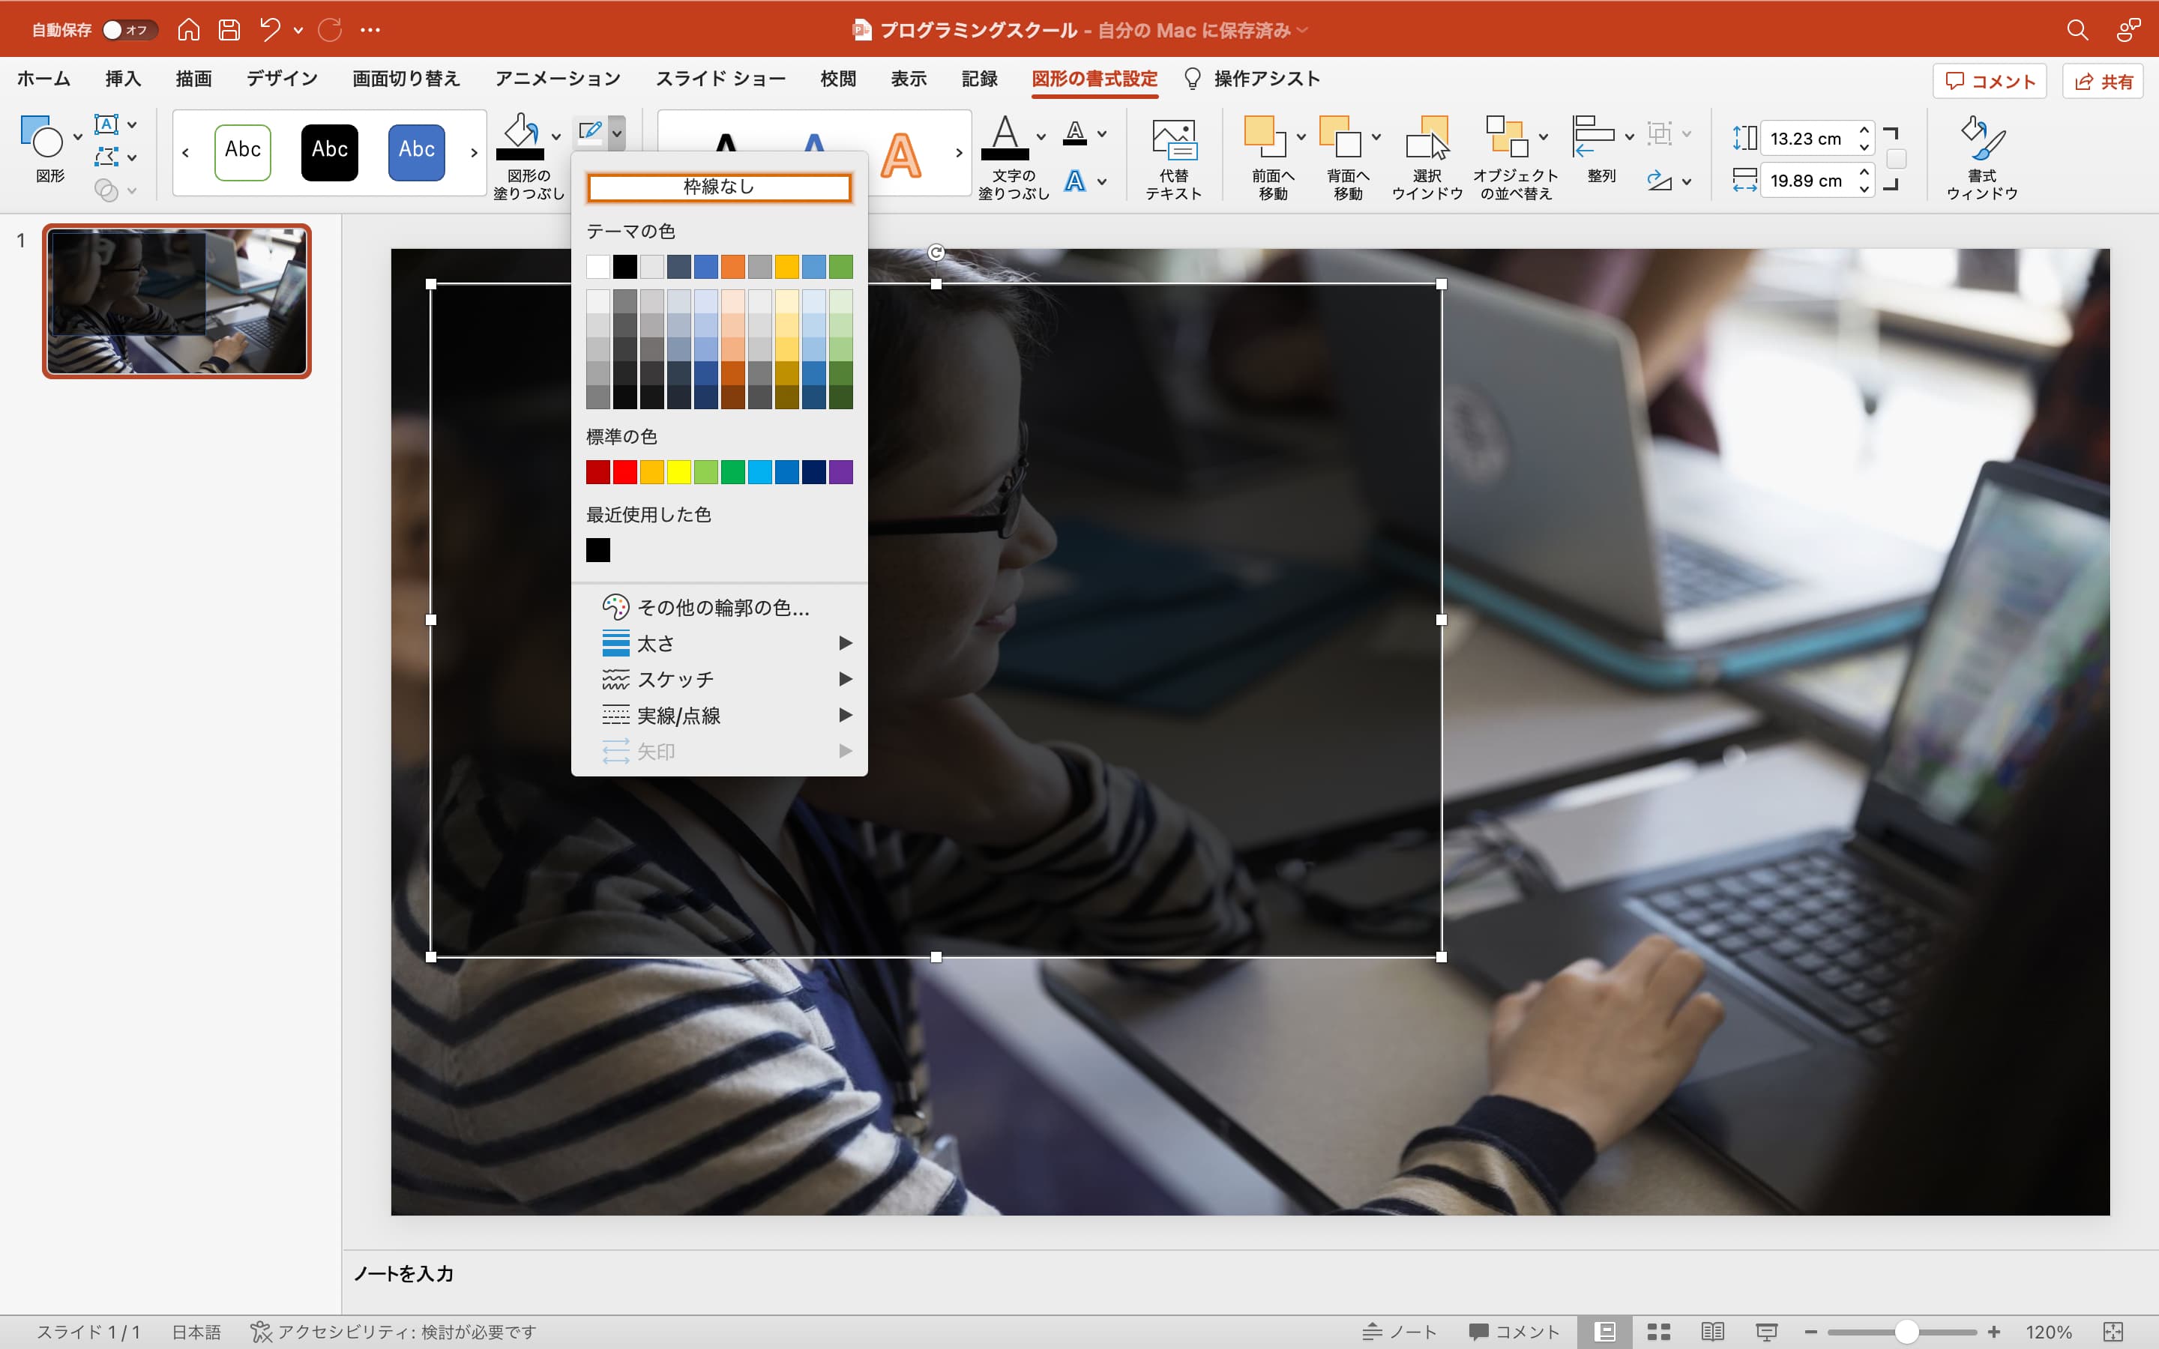Click the アクセシビリティ status bar message

coord(394,1332)
